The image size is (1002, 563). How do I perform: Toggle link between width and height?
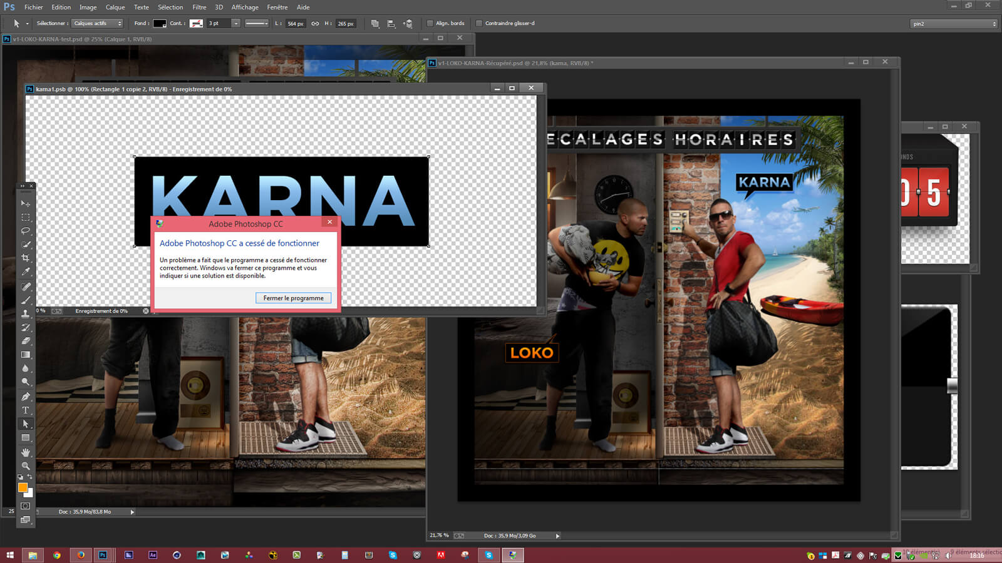tap(315, 24)
